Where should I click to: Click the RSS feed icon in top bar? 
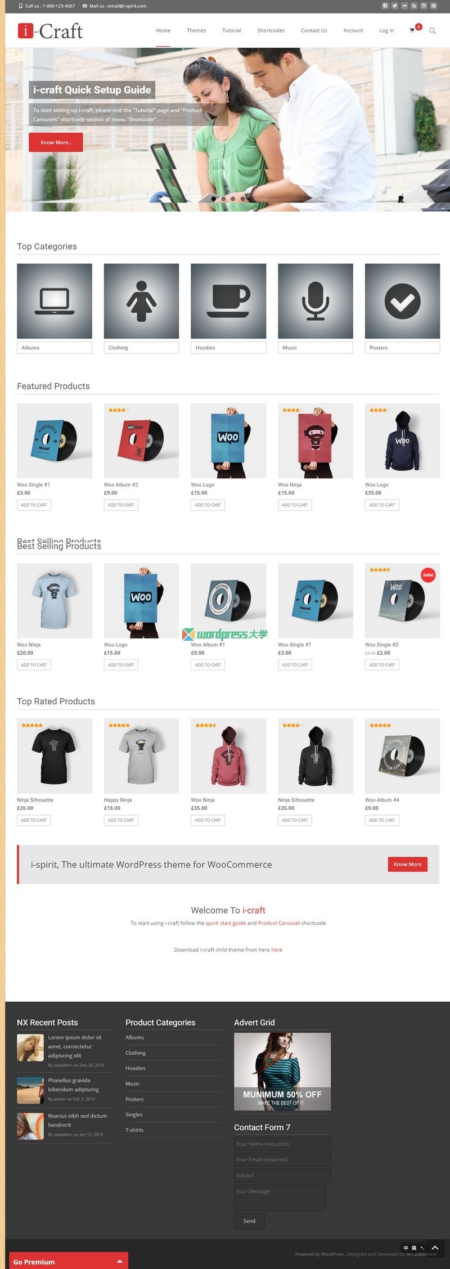(x=414, y=6)
